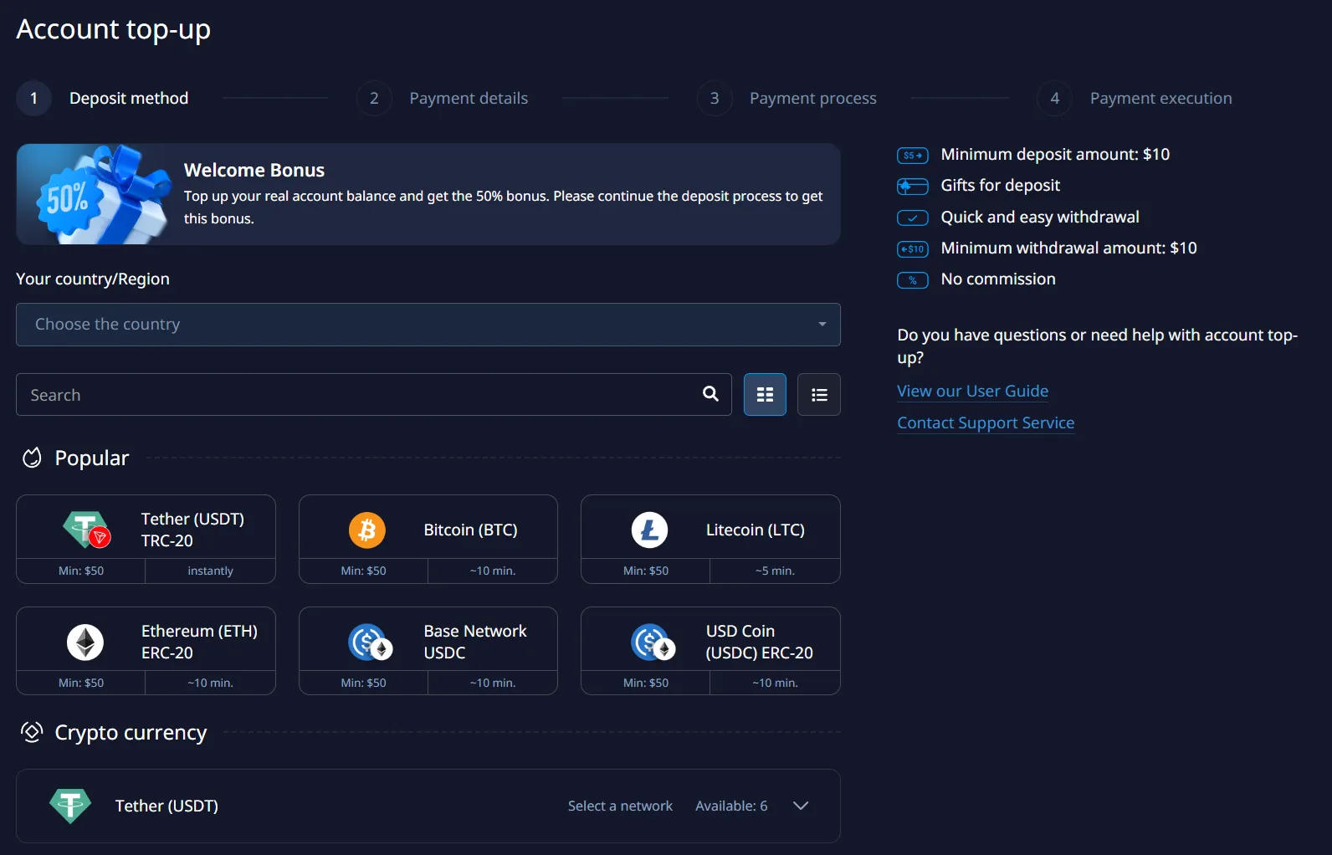Image resolution: width=1332 pixels, height=855 pixels.
Task: Click the USD Coin ERC-20 icon
Action: 653,643
